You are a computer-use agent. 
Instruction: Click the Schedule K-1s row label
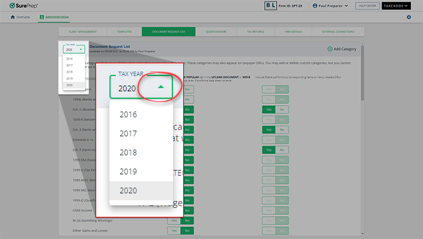pos(83,140)
